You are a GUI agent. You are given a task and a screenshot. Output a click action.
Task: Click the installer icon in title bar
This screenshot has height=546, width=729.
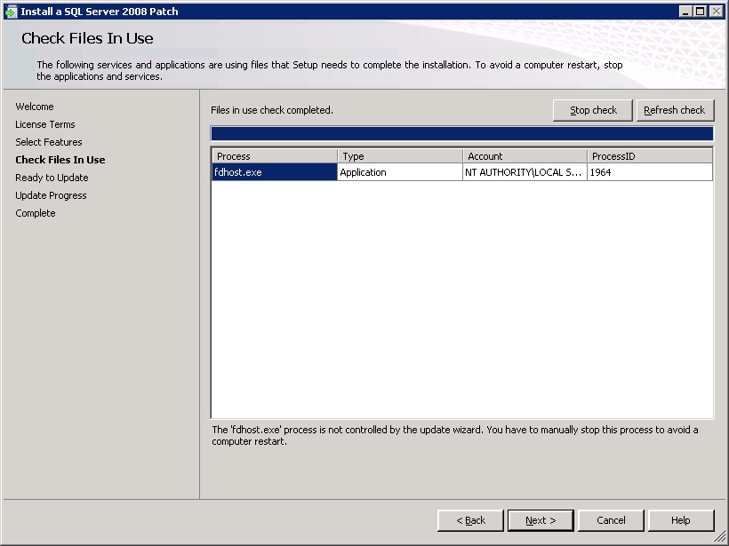coord(11,12)
